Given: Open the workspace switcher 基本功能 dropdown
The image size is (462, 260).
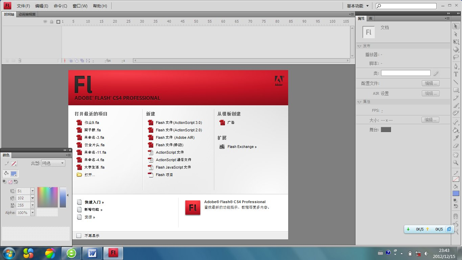Looking at the screenshot, I should click(358, 6).
